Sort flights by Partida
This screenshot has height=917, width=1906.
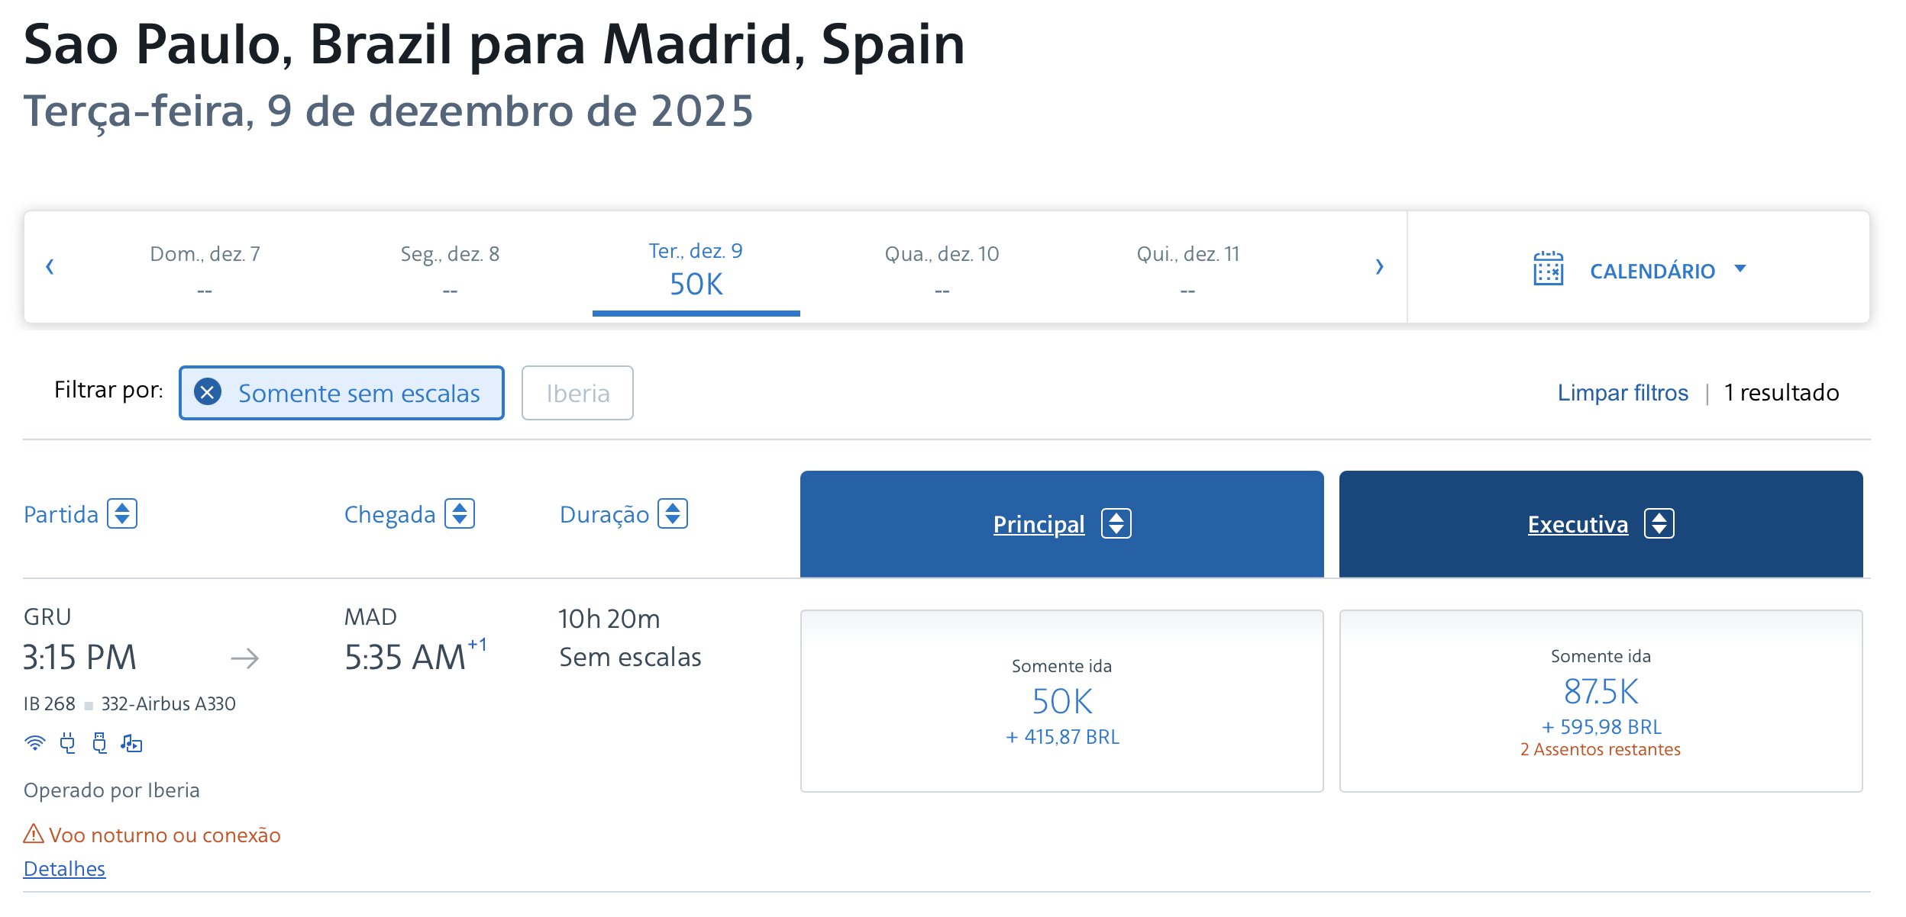pos(122,513)
